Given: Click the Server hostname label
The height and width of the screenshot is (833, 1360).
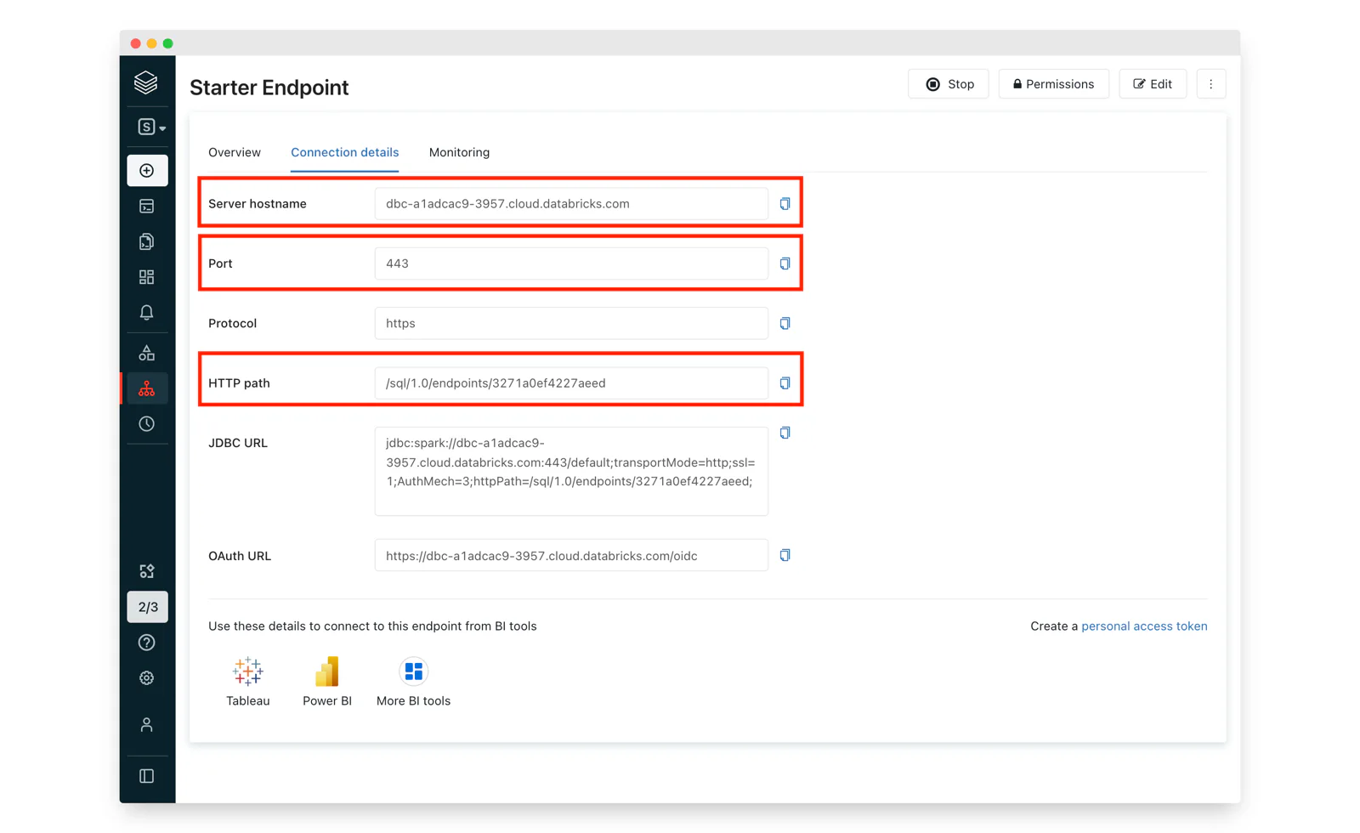Looking at the screenshot, I should 258,204.
